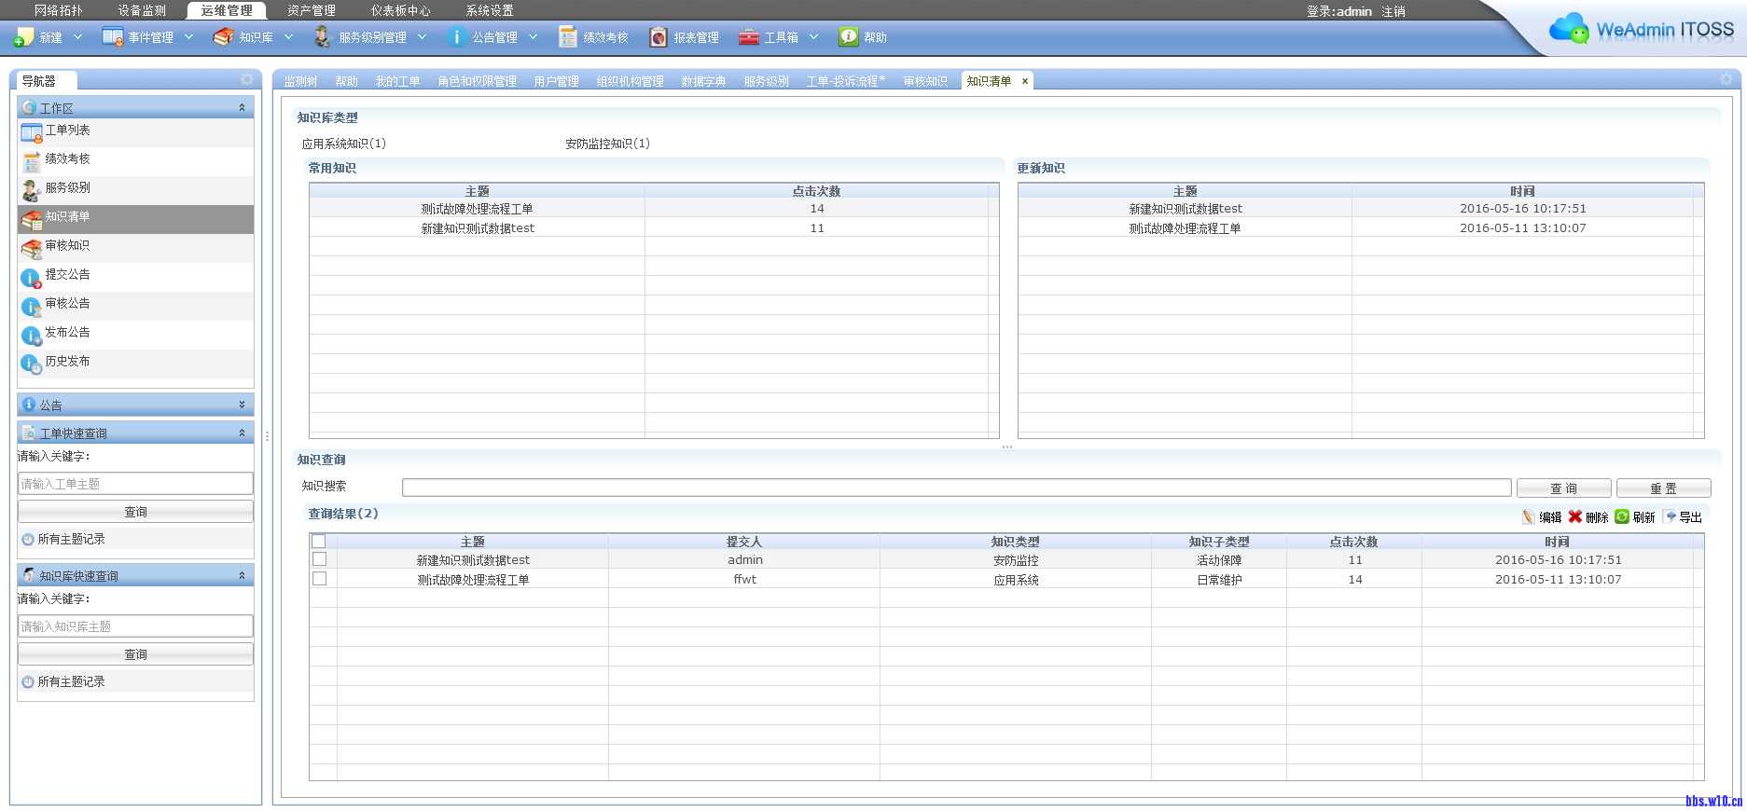Click the red 删除 delete icon

[x=1575, y=517]
